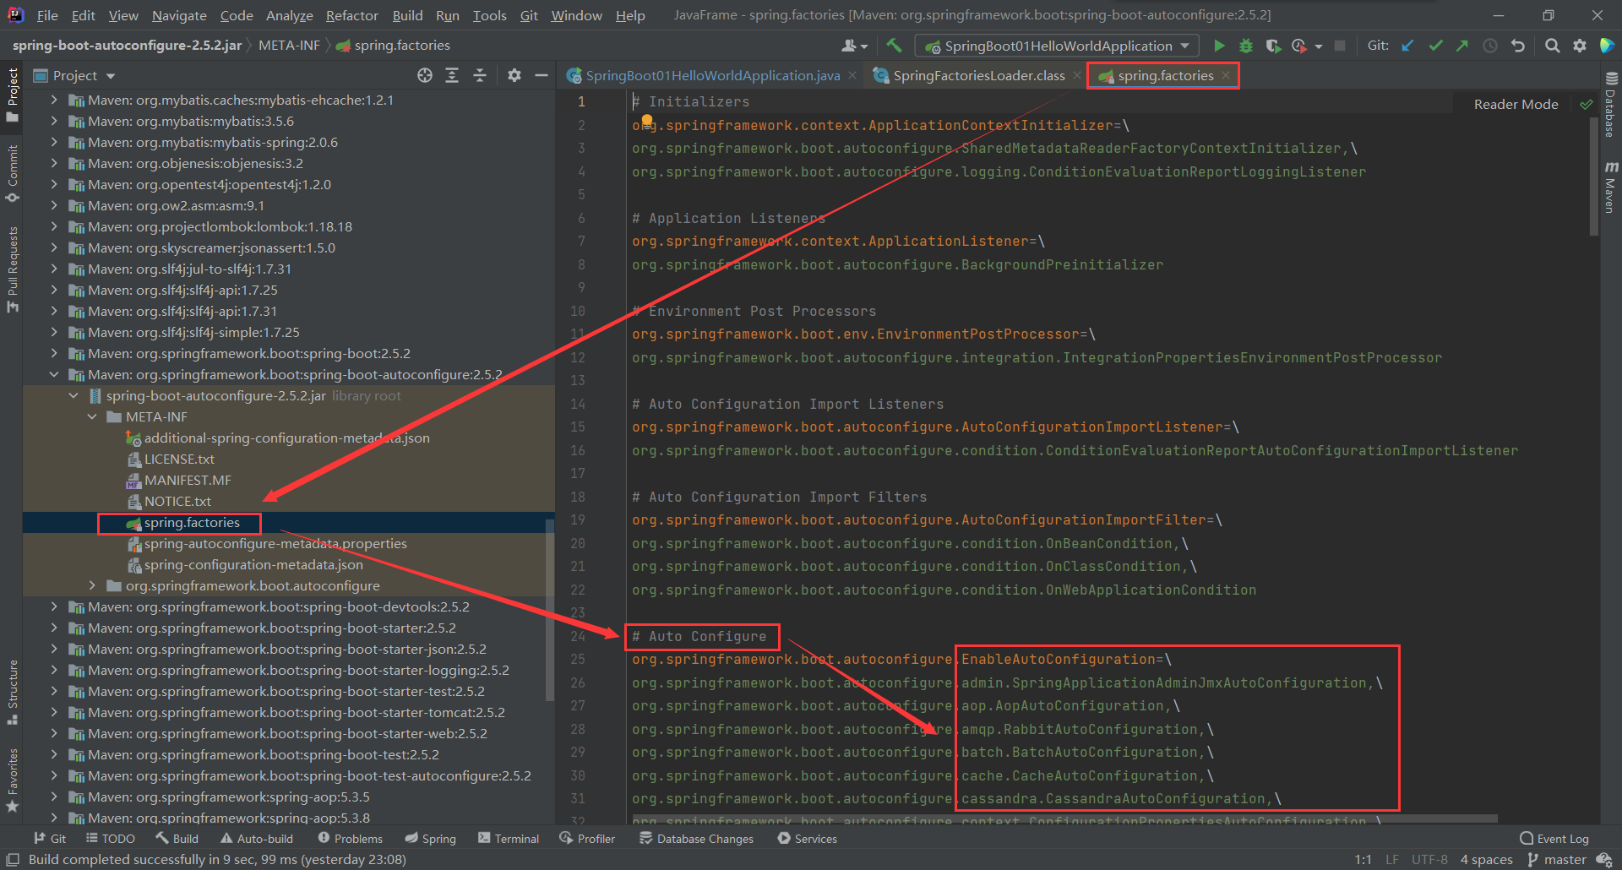Expand Maven: spring-boot-devtools:2.5.2 node
The width and height of the screenshot is (1622, 870).
54,606
